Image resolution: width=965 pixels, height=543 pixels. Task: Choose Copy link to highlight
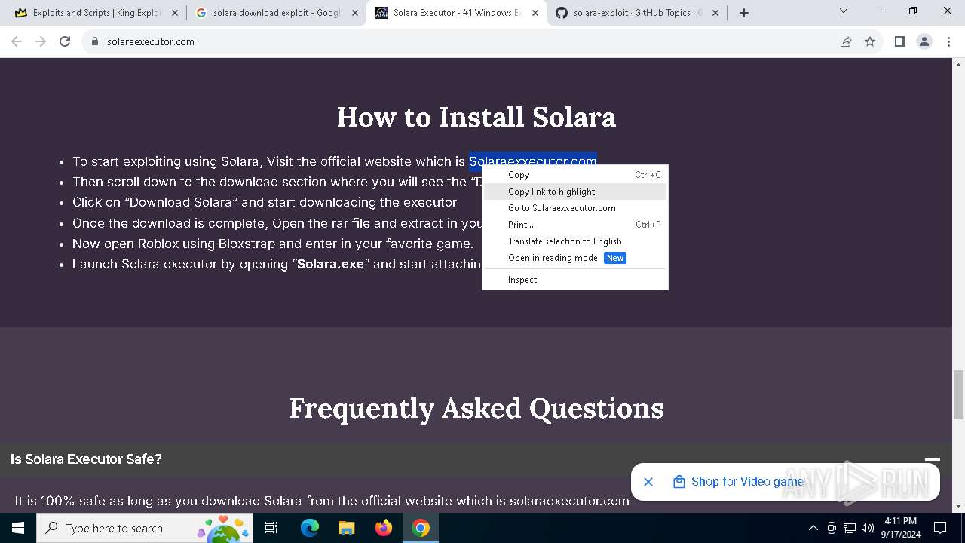pyautogui.click(x=574, y=192)
